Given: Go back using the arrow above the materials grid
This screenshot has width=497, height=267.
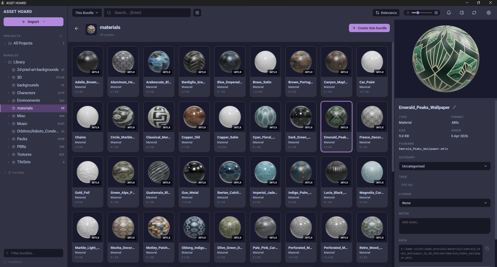Looking at the screenshot, I should point(77,28).
